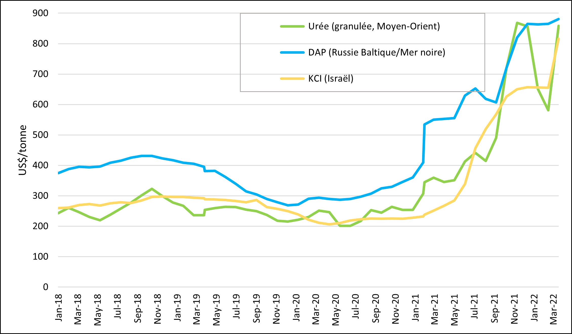Click the blue DAP legend line swatch

coord(292,52)
